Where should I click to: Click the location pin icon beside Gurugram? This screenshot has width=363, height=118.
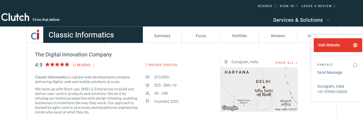coord(226,62)
